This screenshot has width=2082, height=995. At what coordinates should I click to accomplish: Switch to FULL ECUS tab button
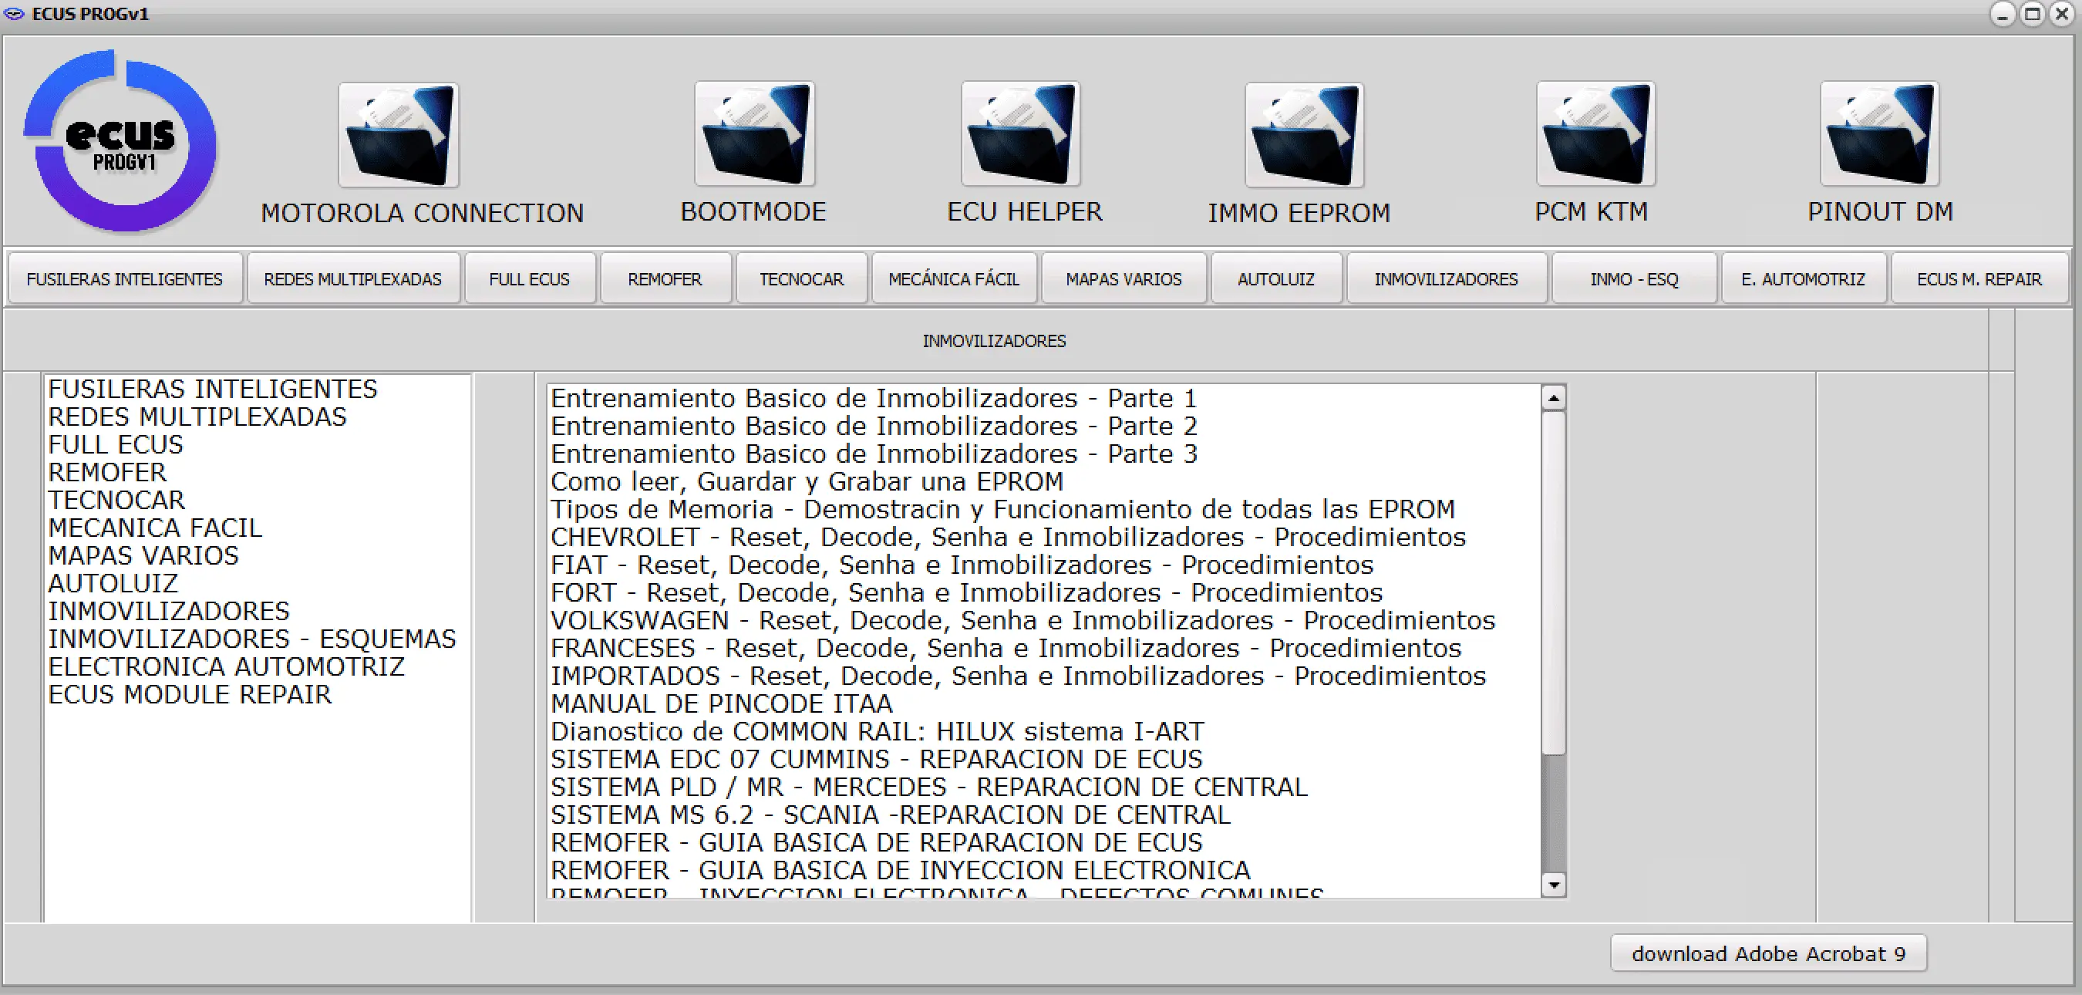coord(530,279)
